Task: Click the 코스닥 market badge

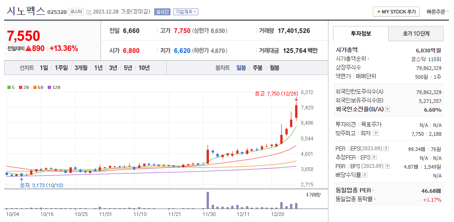Action: (x=76, y=12)
